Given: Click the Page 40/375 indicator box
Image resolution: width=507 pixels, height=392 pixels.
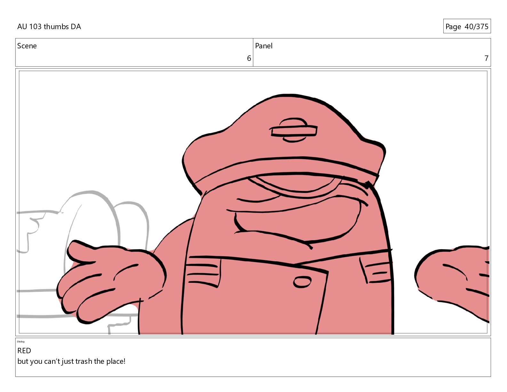Looking at the screenshot, I should tap(467, 26).
